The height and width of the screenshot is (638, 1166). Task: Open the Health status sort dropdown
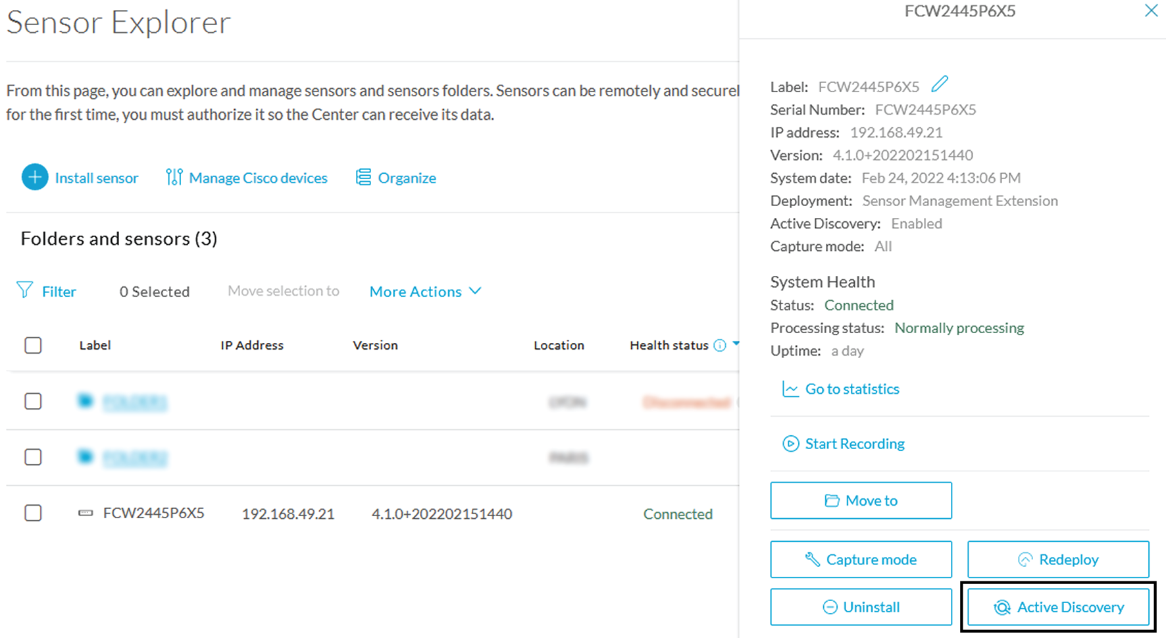(x=735, y=344)
